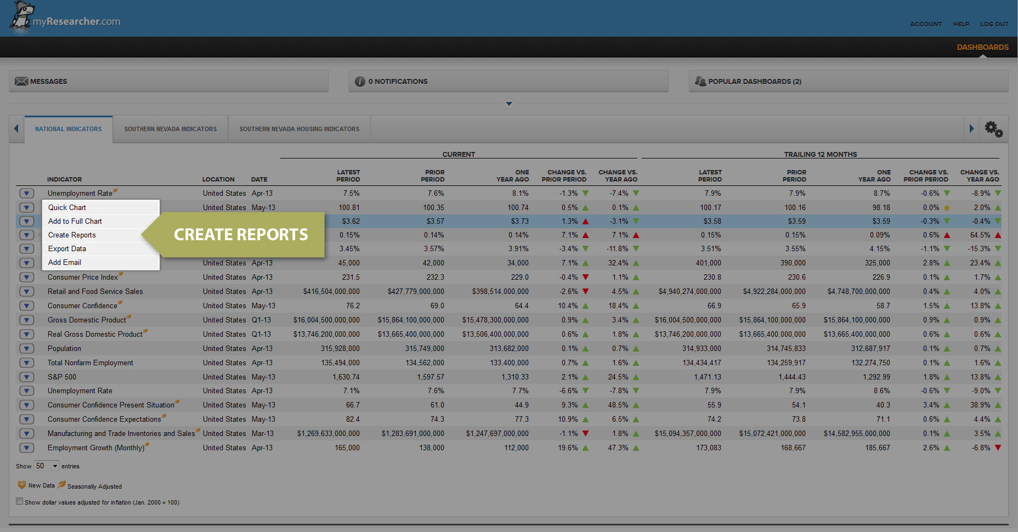Image resolution: width=1018 pixels, height=532 pixels.
Task: Open the Messages panel
Action: (x=169, y=81)
